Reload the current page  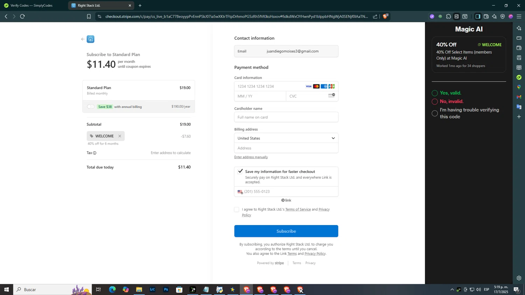pyautogui.click(x=22, y=16)
